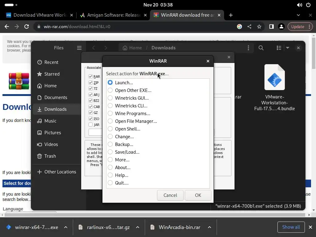Go to Home in Files sidebar
This screenshot has height=237, width=316.
pos(57,86)
